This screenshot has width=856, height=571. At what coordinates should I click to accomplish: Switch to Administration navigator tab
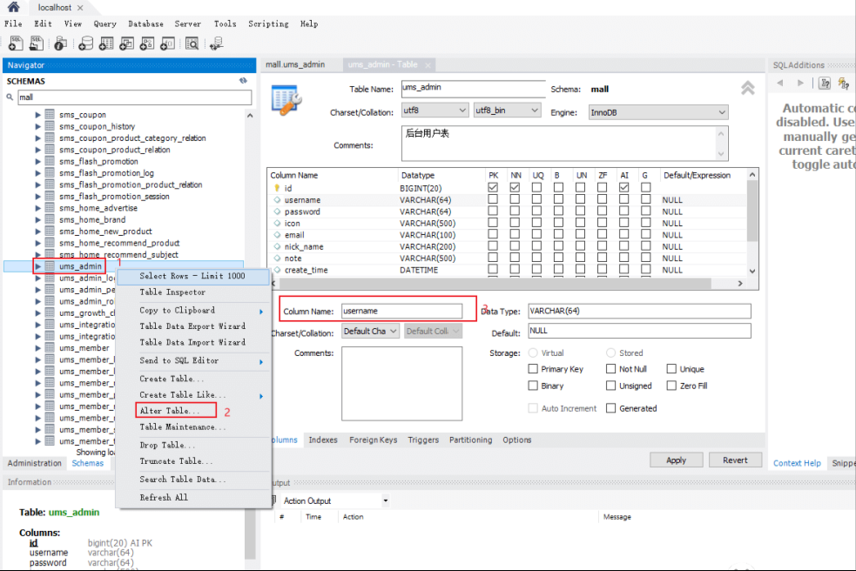coord(34,463)
